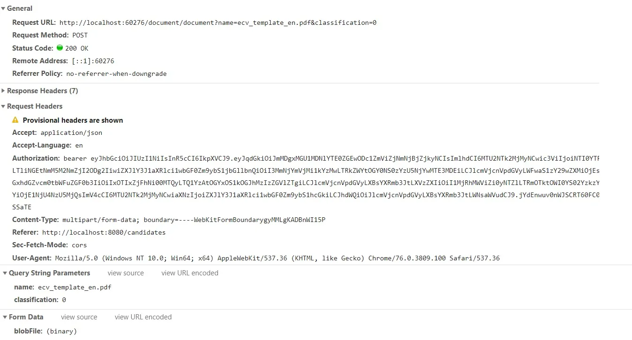632x340 pixels.
Task: Click the Referer localhost:8080/candidates value
Action: [104, 232]
